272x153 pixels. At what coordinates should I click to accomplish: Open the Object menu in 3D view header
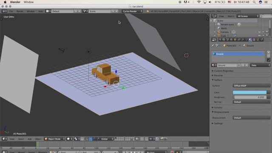click(x=38, y=139)
